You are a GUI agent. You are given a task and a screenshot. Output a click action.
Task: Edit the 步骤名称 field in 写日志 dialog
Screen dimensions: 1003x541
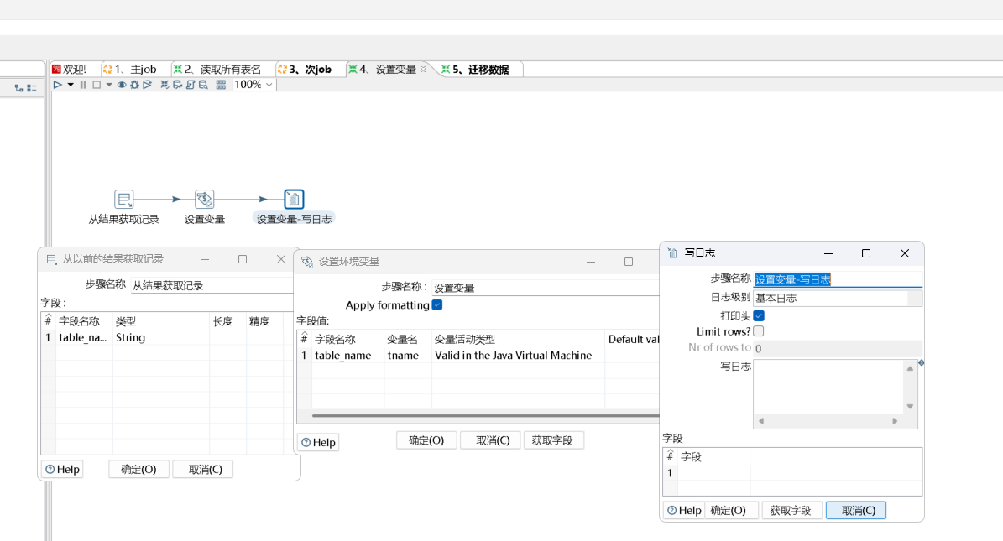(838, 279)
